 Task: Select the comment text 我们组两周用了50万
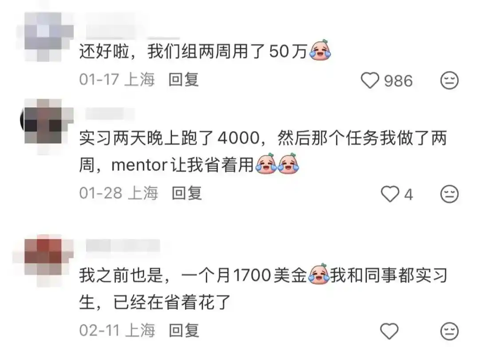(x=227, y=51)
